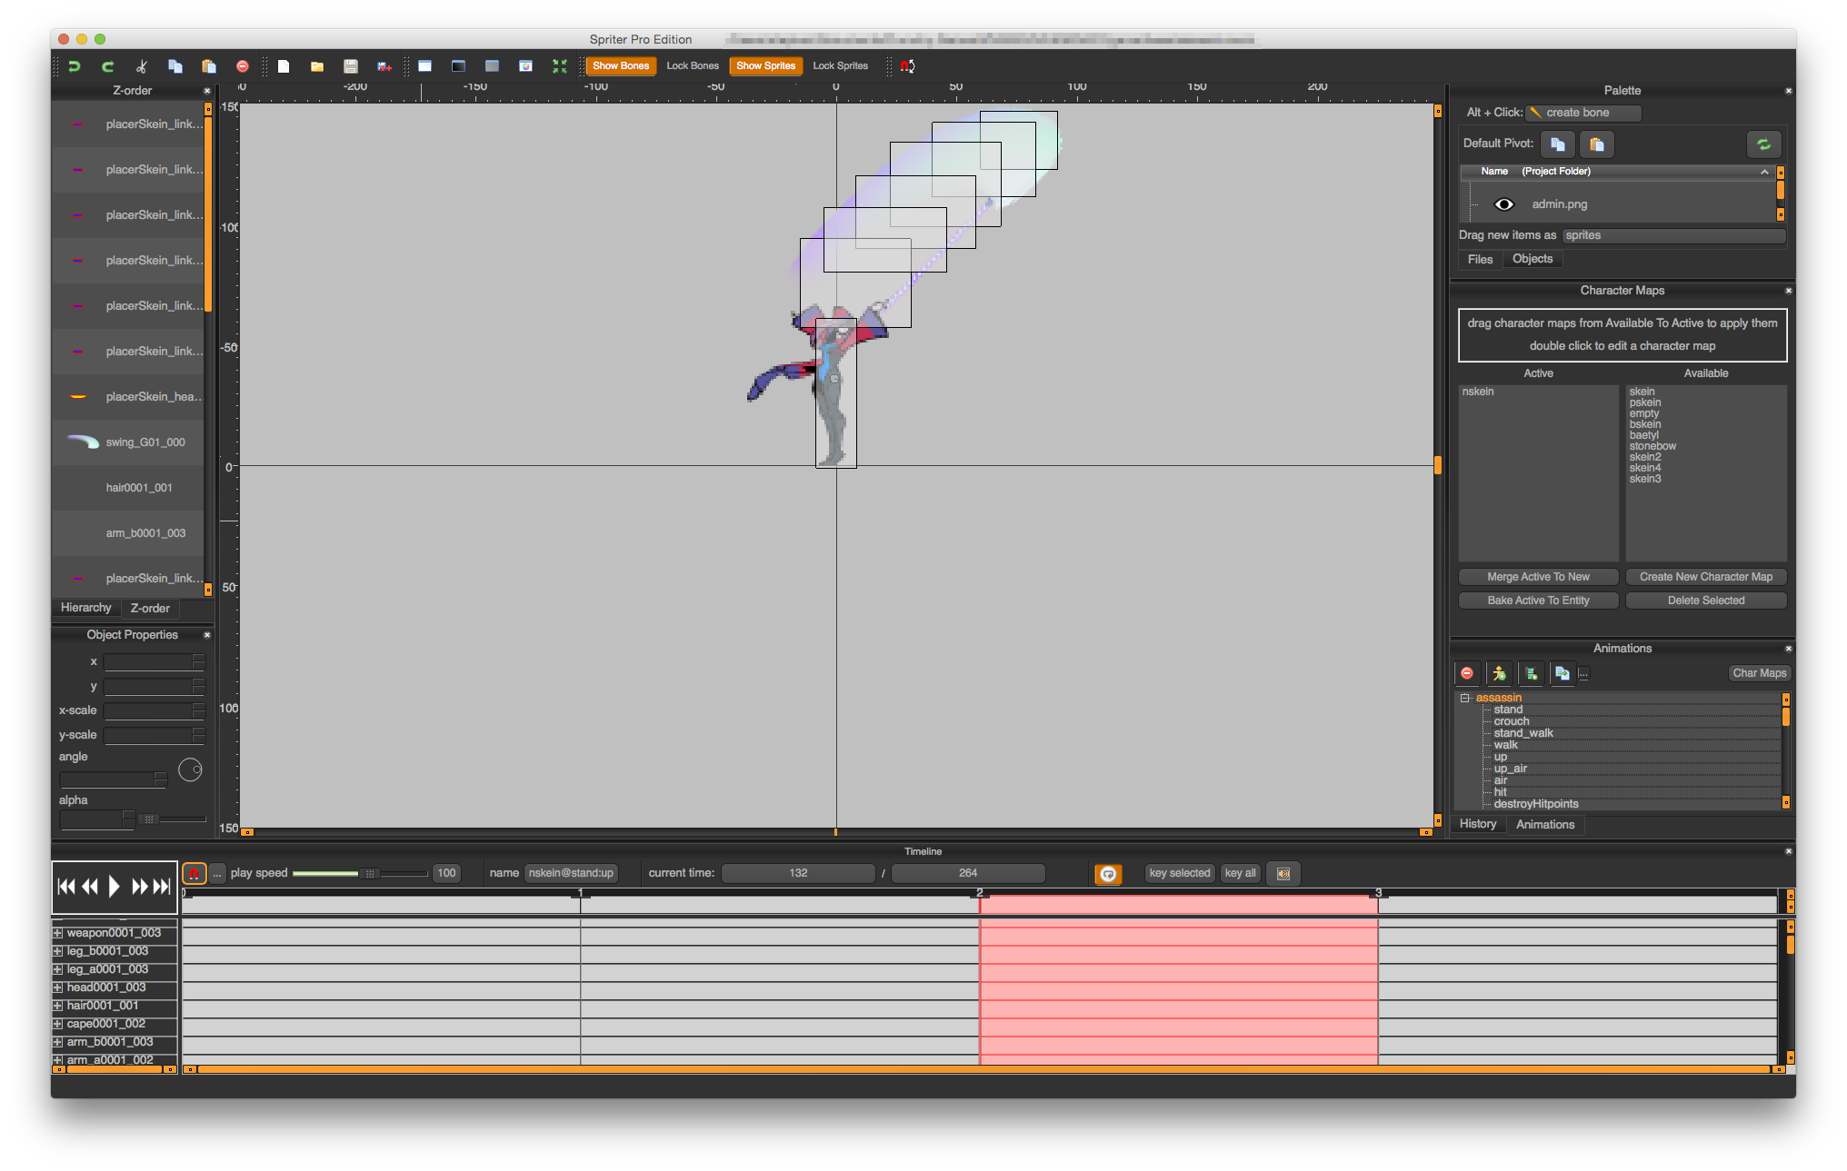Open the Objects tab in the Palette

coord(1533,259)
